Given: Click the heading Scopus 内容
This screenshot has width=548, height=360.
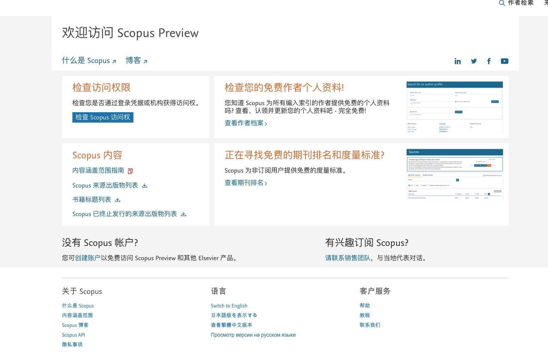Looking at the screenshot, I should pyautogui.click(x=97, y=155).
